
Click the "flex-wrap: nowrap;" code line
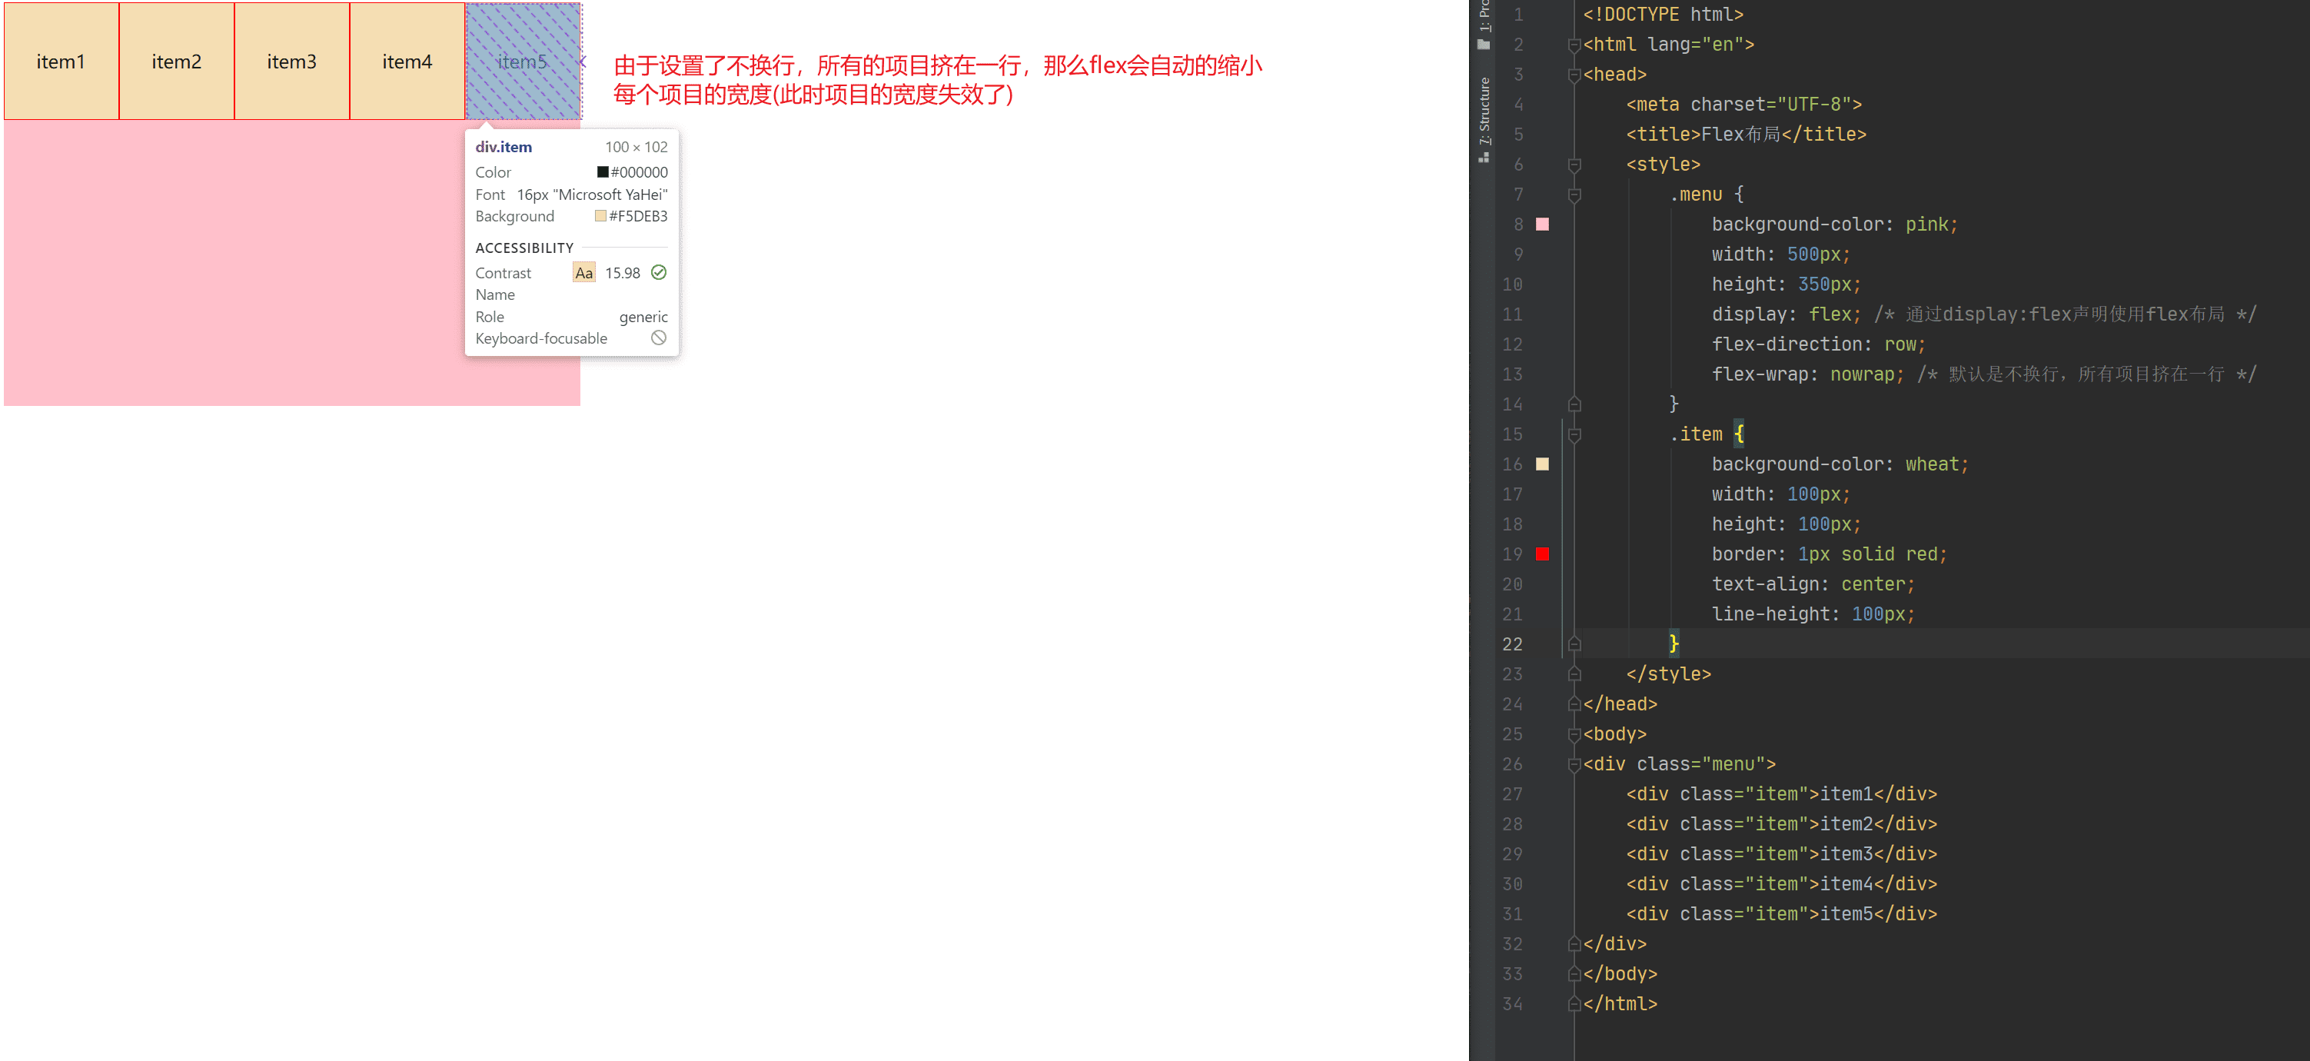tap(1808, 374)
